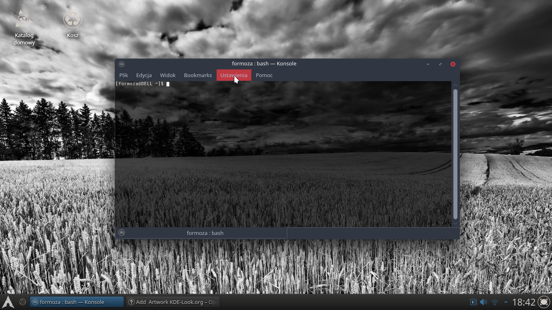The height and width of the screenshot is (310, 552).
Task: Open the Kosz trash desktop icon
Action: [x=73, y=24]
